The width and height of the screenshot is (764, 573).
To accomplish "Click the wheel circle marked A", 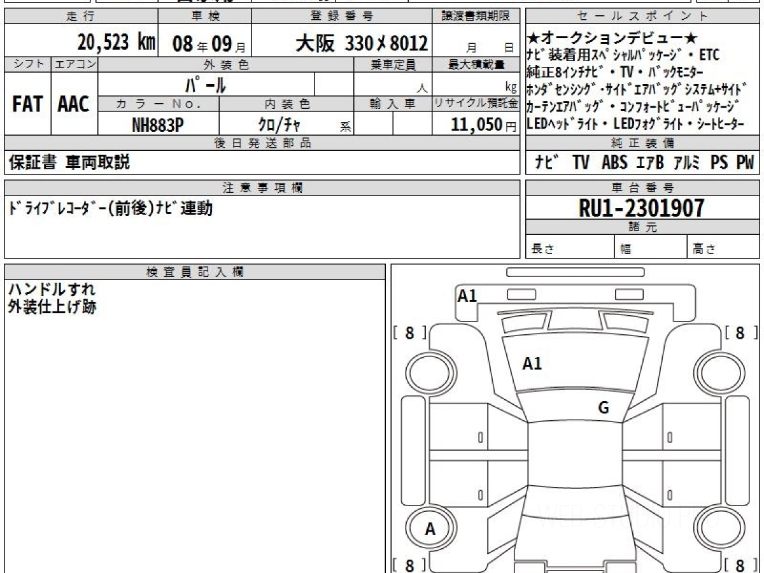I will click(x=430, y=528).
